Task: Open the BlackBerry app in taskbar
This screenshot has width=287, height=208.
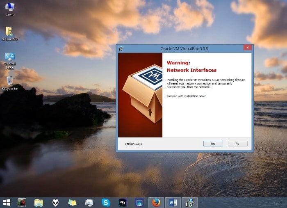Action: coord(122,202)
